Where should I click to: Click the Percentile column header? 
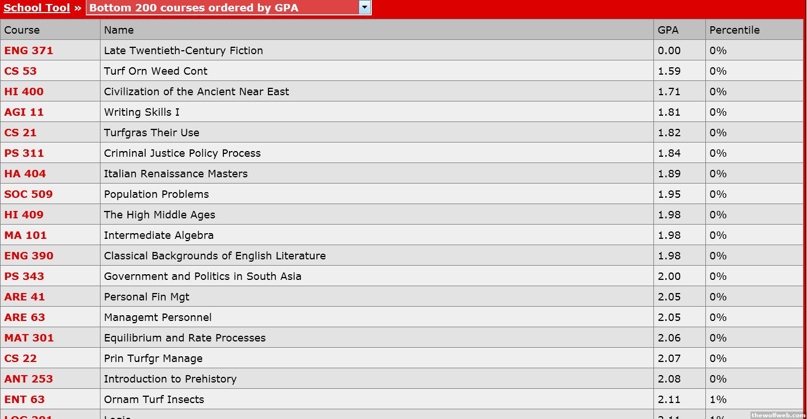pos(734,30)
